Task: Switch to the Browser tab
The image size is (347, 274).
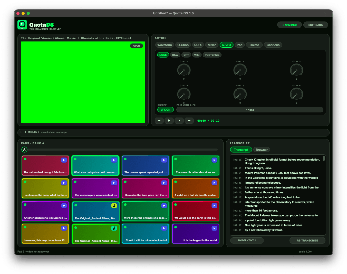Action: tap(262, 150)
